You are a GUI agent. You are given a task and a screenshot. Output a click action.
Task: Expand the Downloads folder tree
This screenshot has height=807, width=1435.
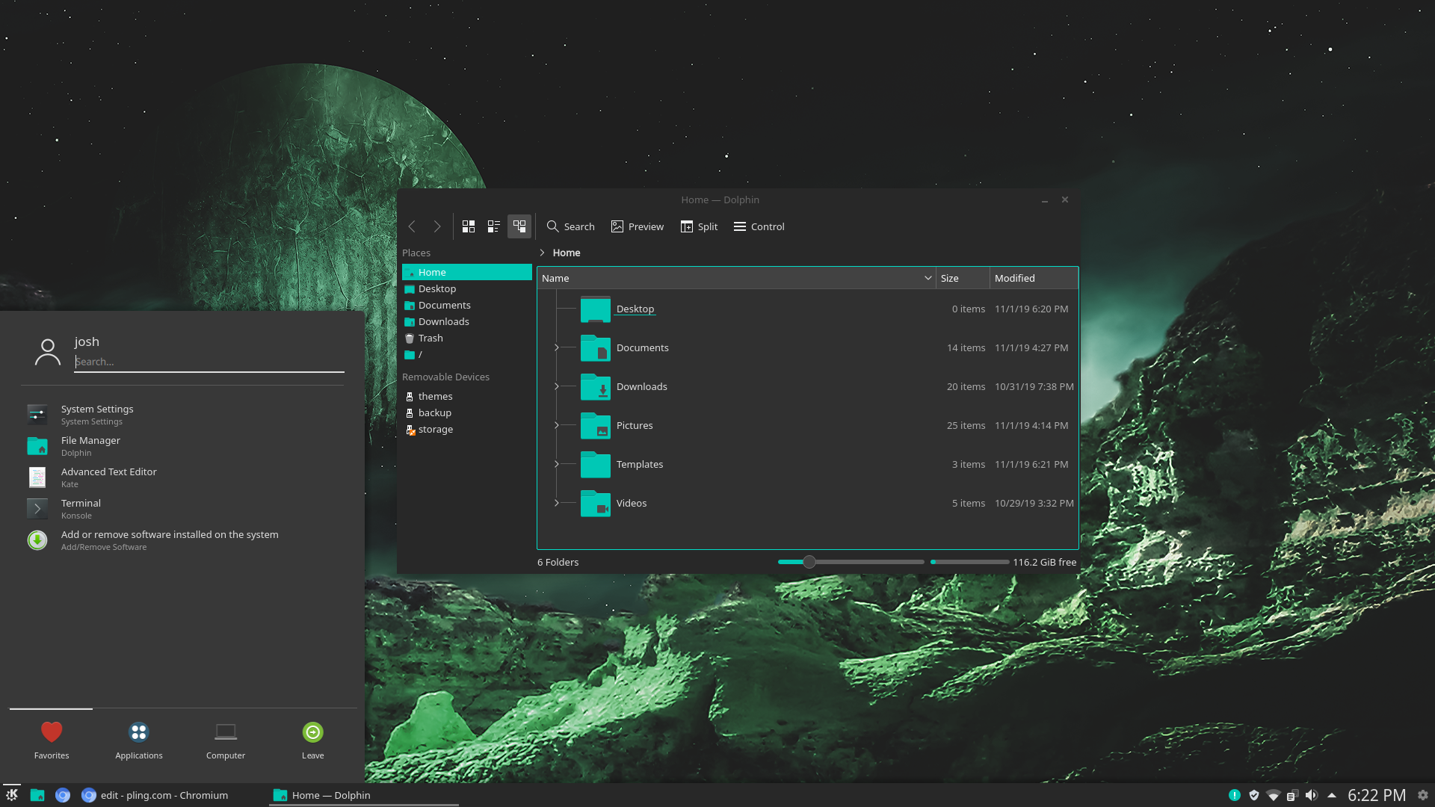tap(556, 386)
